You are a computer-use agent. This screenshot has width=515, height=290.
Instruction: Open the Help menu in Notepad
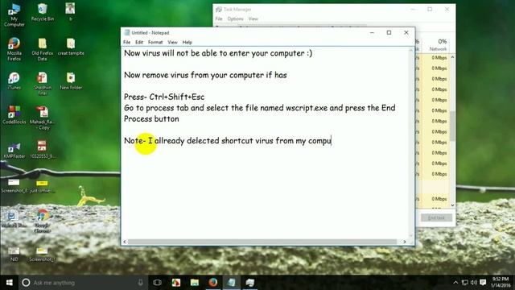(187, 42)
